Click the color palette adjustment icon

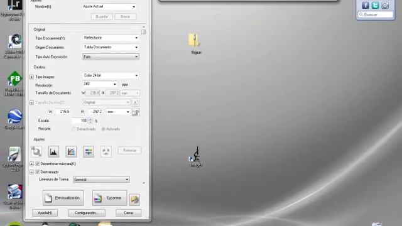tap(106, 151)
